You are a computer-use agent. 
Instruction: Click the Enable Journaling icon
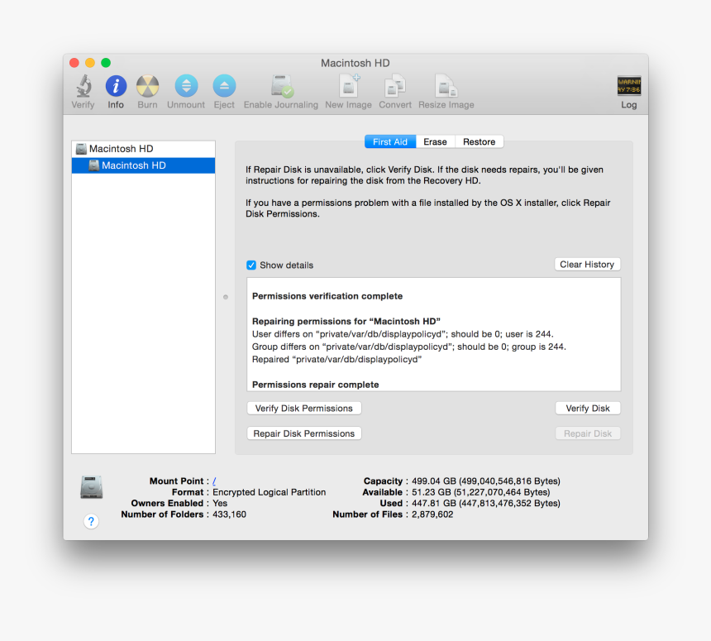click(x=280, y=87)
